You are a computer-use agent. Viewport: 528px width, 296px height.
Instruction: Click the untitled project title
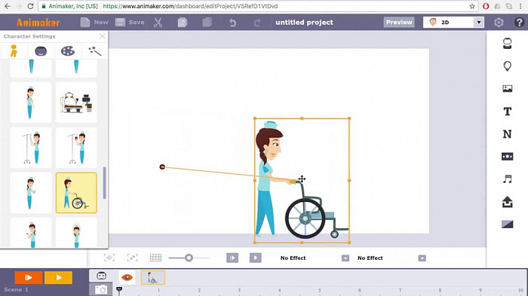pos(304,23)
